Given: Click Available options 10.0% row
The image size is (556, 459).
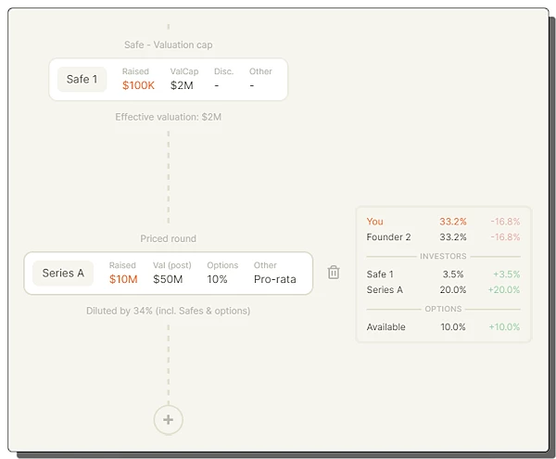Looking at the screenshot, I should tap(443, 327).
